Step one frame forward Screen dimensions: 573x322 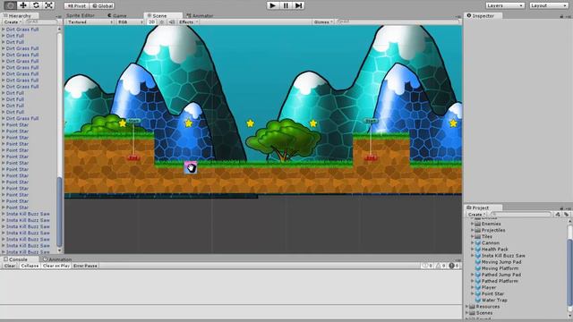298,5
